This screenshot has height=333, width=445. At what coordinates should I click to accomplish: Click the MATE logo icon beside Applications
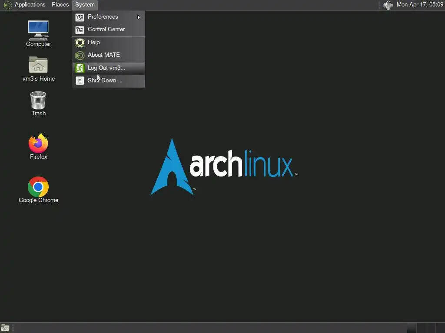click(x=7, y=5)
